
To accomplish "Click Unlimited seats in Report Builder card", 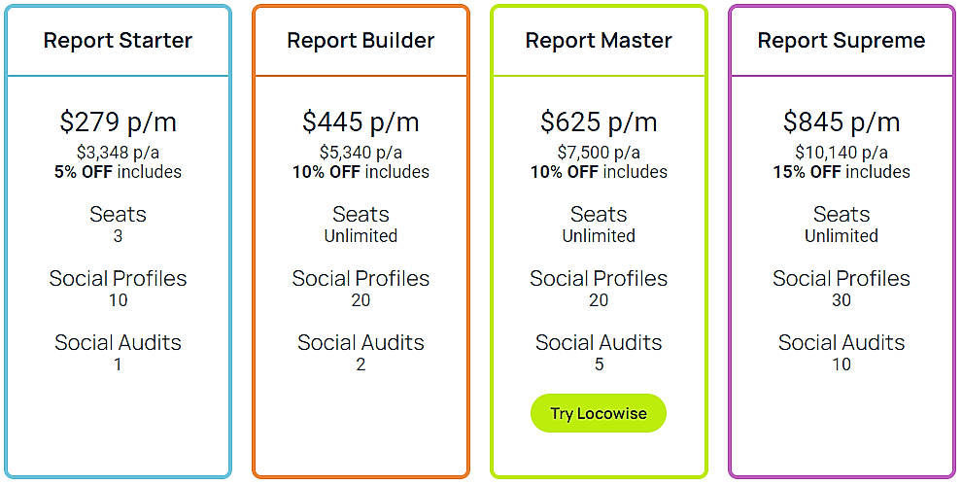I will point(361,236).
